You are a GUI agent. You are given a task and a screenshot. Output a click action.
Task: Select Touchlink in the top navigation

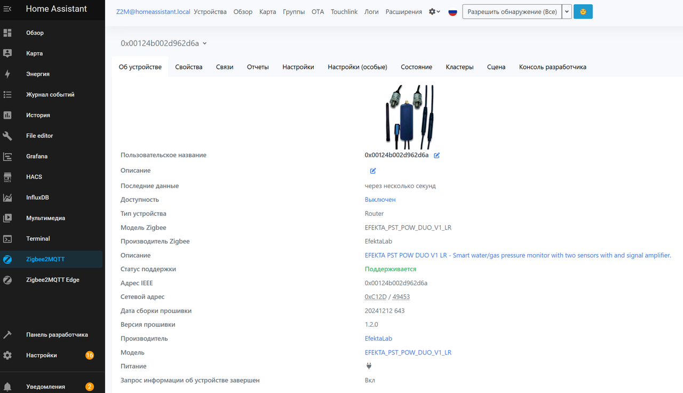pos(344,12)
